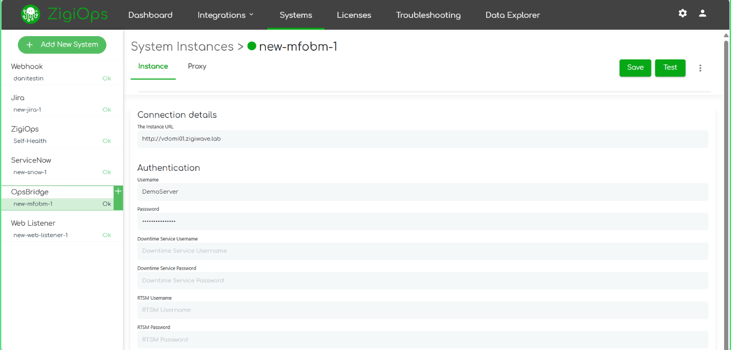The height and width of the screenshot is (350, 731).
Task: Focus the Downtime Service Username field
Action: [x=423, y=251]
